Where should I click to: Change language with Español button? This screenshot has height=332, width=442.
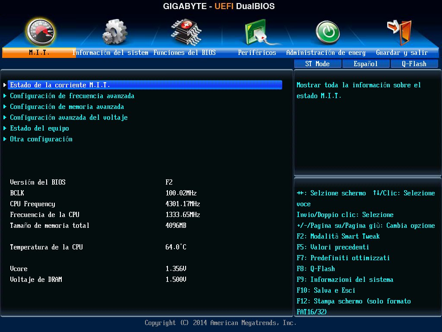tap(366, 64)
